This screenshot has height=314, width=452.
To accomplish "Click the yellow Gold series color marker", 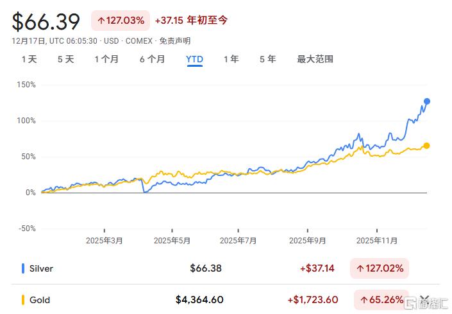I will tap(24, 300).
